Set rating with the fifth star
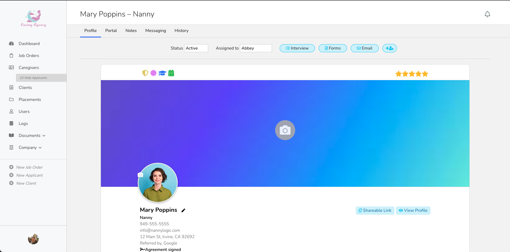Viewport: 510px width, 252px height. click(x=425, y=74)
